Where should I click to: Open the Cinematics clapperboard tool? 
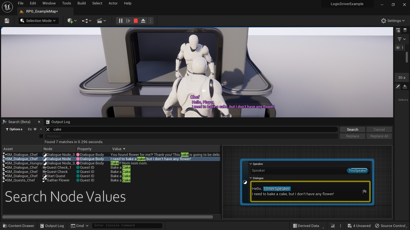tap(100, 20)
